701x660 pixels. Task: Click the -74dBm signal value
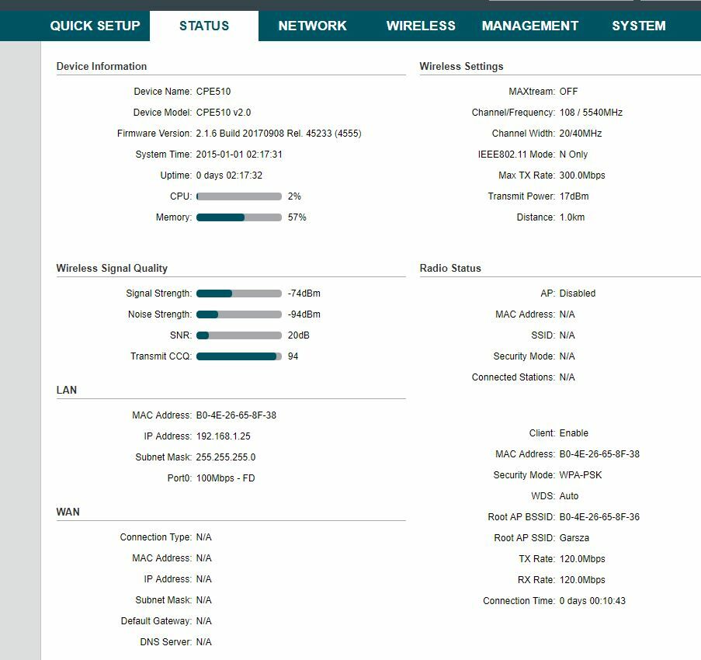(304, 294)
